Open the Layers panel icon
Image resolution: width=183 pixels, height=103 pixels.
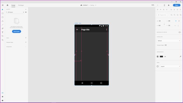pos(3,97)
